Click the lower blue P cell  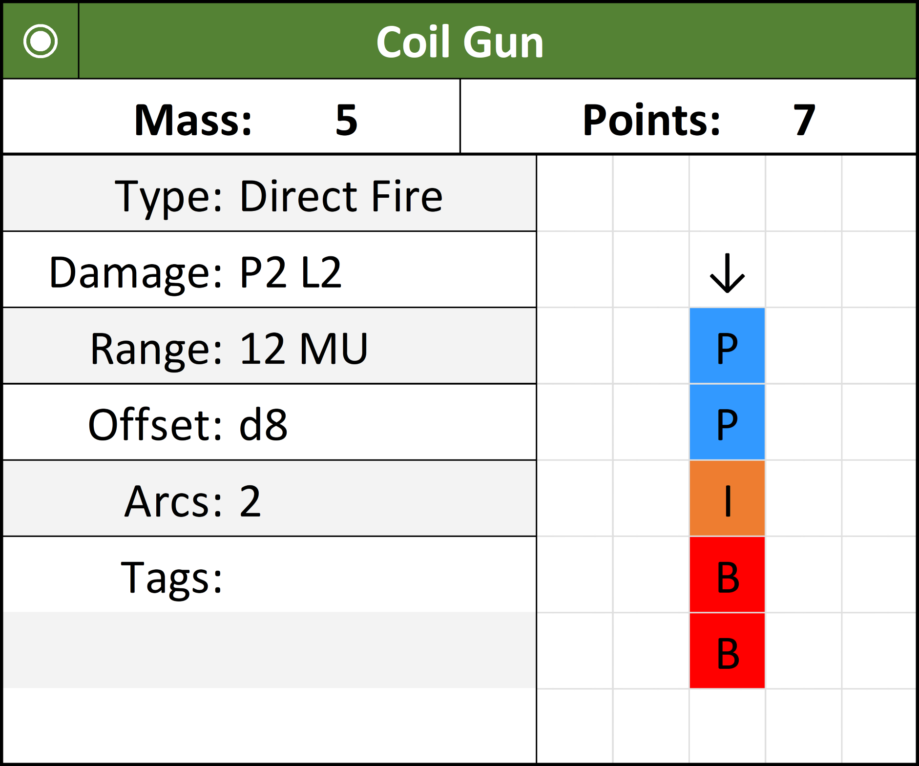(727, 423)
